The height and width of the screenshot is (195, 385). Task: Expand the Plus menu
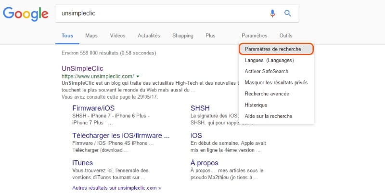(210, 36)
